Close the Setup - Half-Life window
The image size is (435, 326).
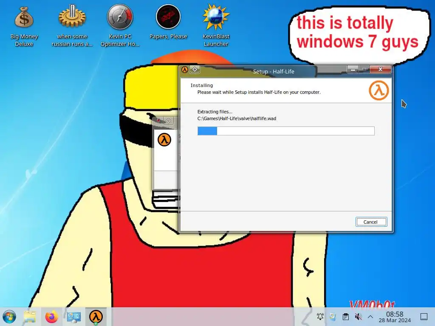pyautogui.click(x=380, y=69)
